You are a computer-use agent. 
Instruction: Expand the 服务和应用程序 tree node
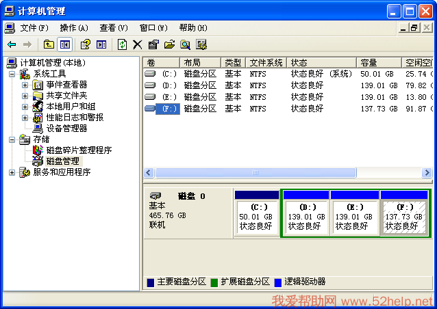pos(12,172)
